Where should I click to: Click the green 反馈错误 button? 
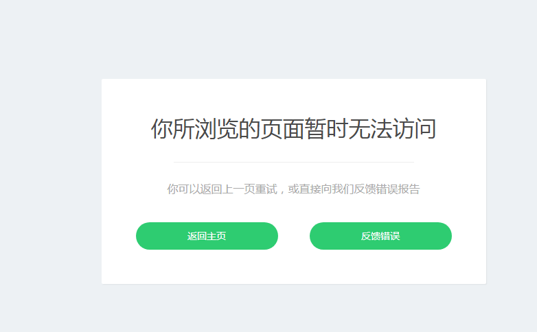[380, 236]
